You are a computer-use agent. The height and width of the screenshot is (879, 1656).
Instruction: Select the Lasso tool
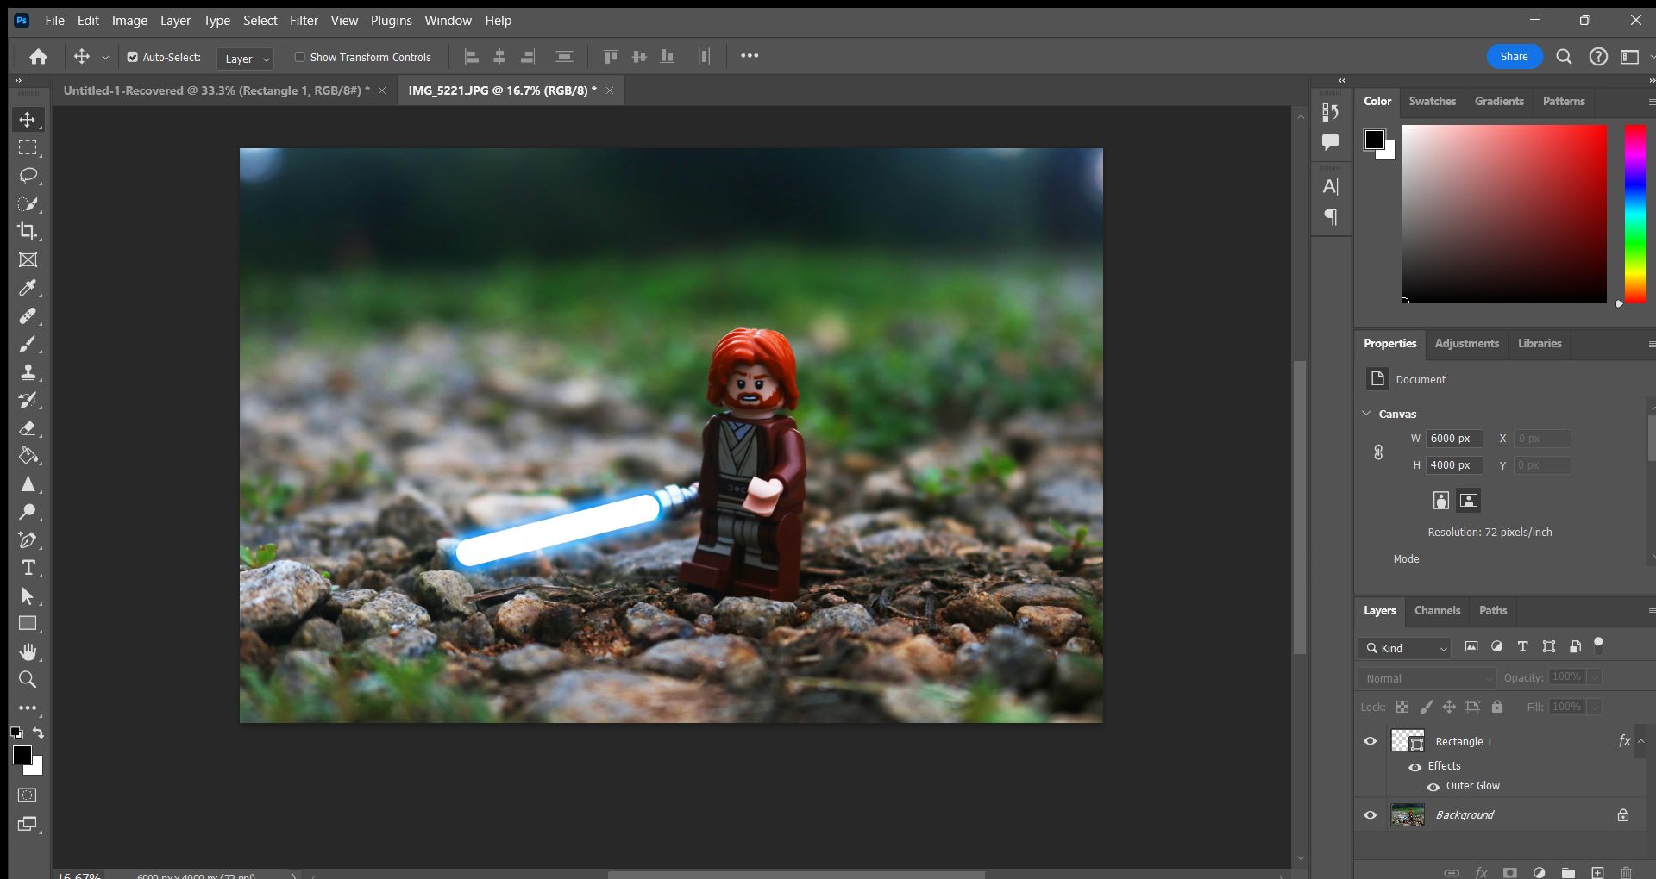pyautogui.click(x=28, y=176)
